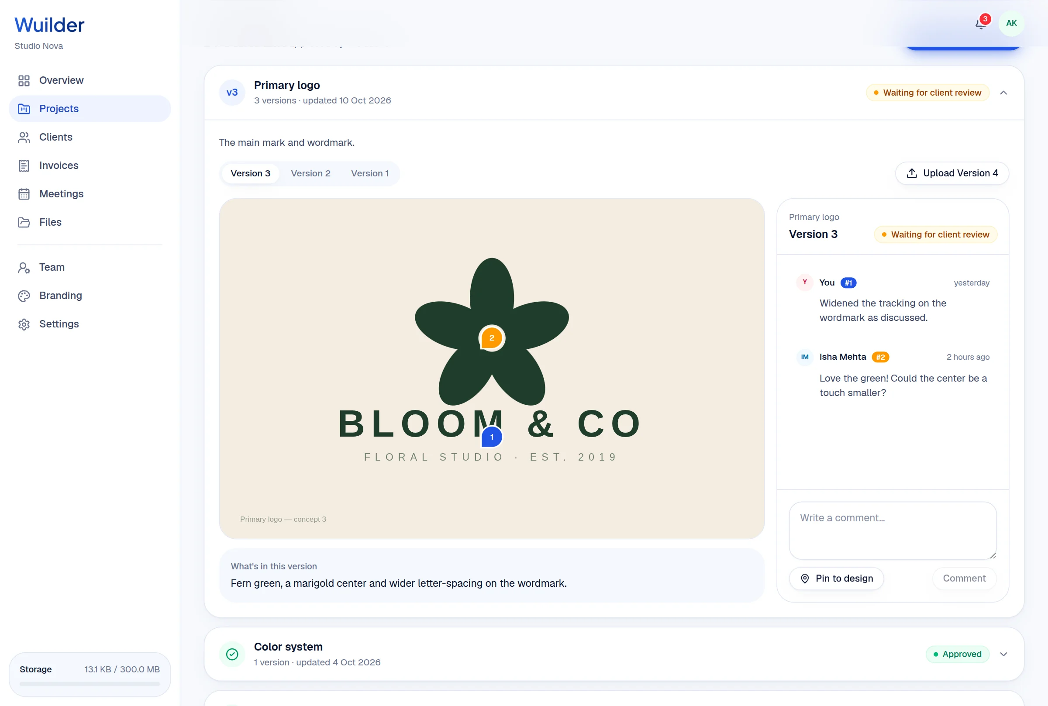Click the Primary logo title
This screenshot has width=1048, height=706.
(x=287, y=85)
